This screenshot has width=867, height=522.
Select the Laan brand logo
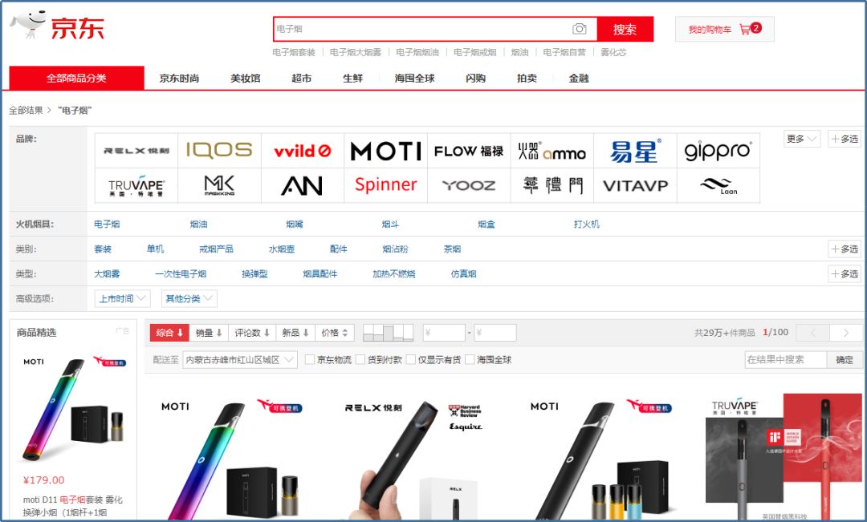point(718,185)
